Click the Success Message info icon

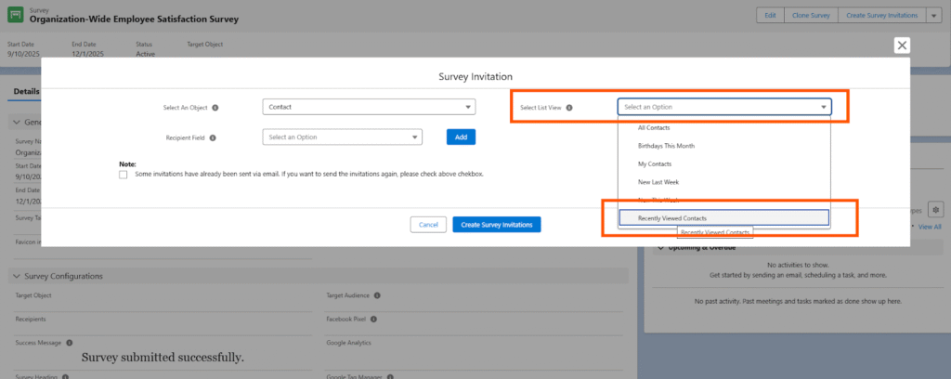tap(70, 343)
